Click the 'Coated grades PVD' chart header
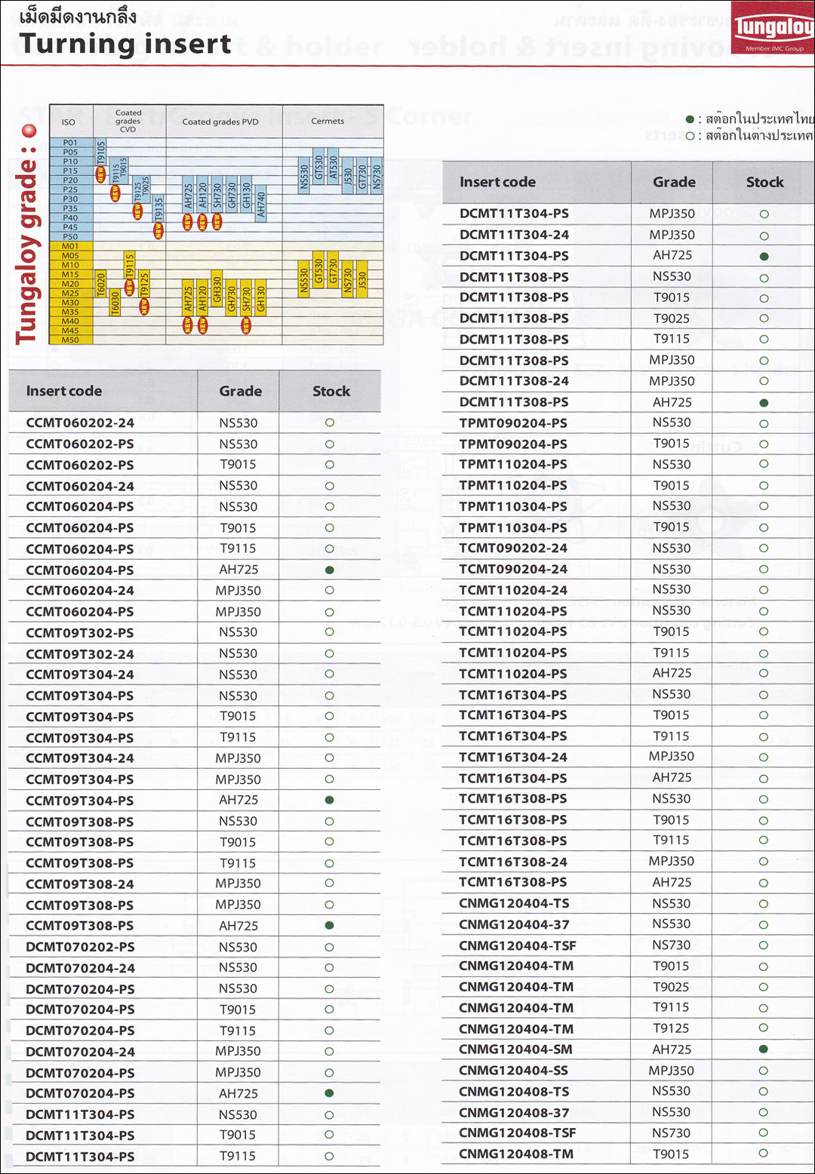The width and height of the screenshot is (815, 1174). pyautogui.click(x=220, y=121)
